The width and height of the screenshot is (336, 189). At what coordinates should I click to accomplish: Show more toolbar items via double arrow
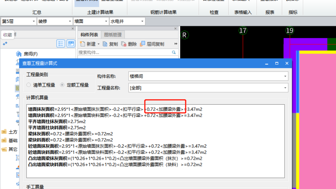tap(176, 44)
